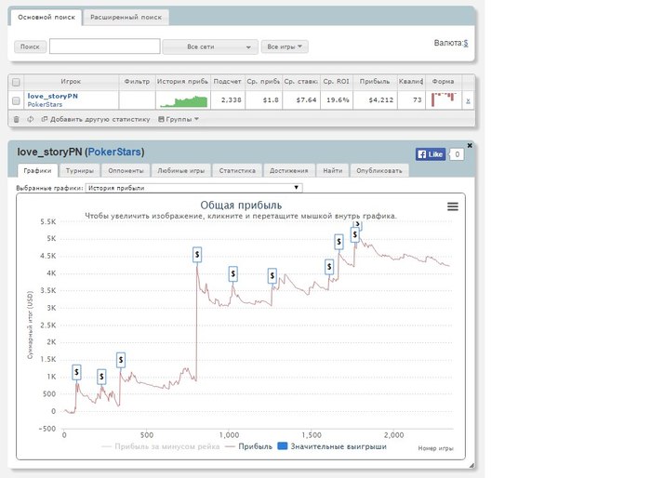
Task: Remove love_storyPN row with the x
Action: (468, 101)
